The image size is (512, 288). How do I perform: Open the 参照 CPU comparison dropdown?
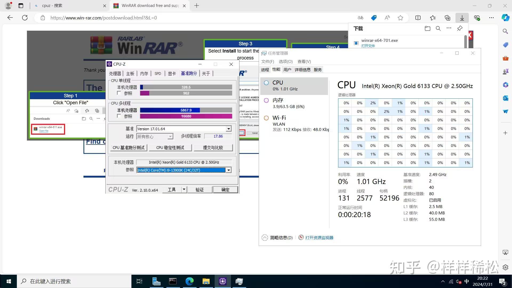coord(228,170)
